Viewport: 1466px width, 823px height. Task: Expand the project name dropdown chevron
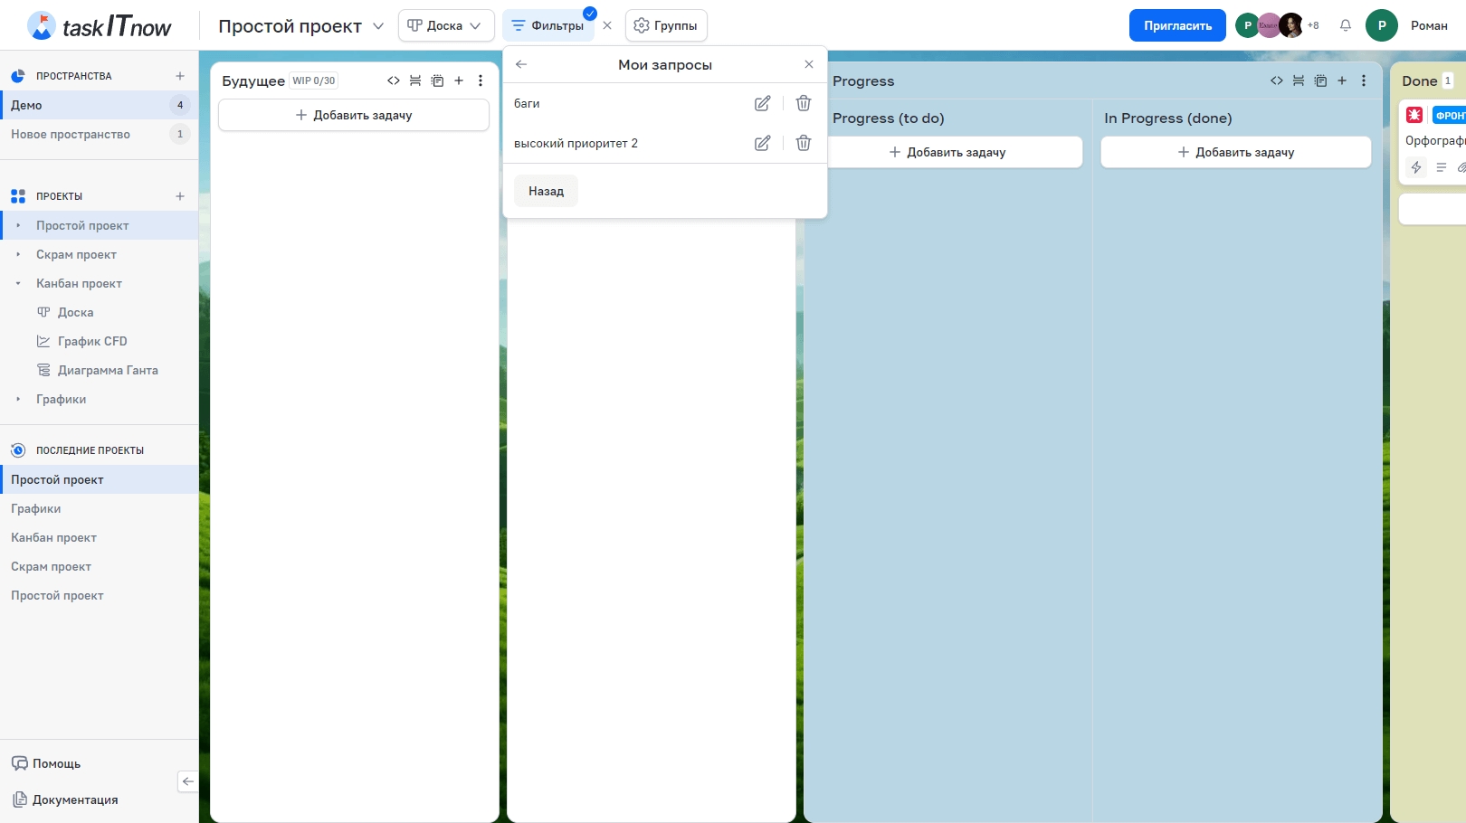click(378, 26)
